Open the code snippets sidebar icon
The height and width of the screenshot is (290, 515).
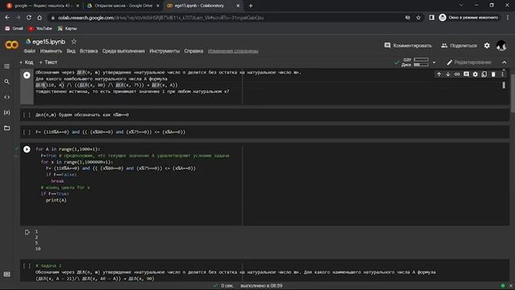click(x=6, y=97)
